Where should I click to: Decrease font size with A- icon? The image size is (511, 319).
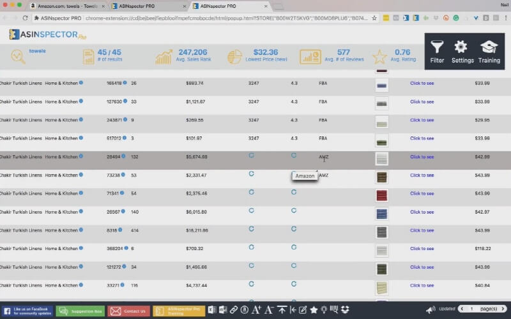point(269,309)
